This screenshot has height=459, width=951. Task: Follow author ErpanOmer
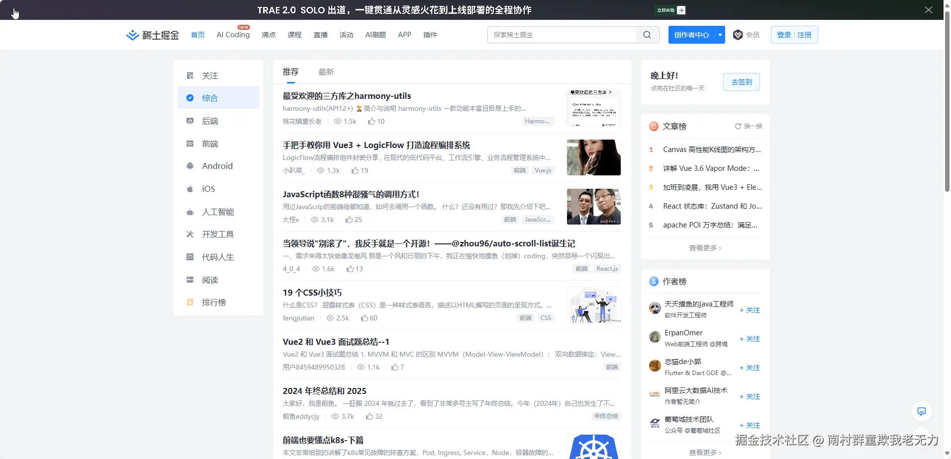point(750,339)
